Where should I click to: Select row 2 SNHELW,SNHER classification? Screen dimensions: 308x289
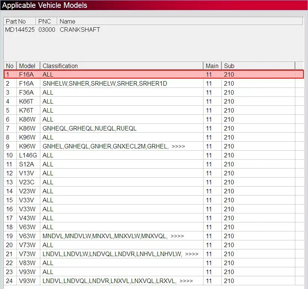(x=105, y=83)
